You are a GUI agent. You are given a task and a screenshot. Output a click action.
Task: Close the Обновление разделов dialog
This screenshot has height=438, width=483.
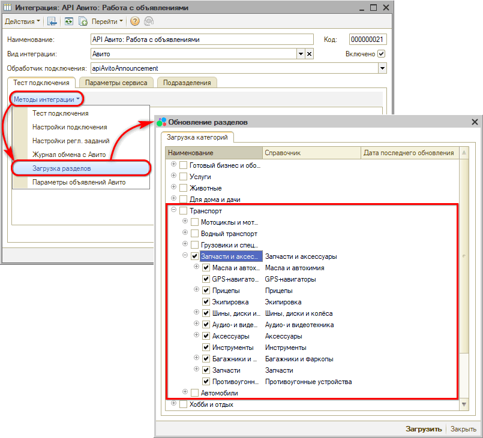(x=475, y=122)
